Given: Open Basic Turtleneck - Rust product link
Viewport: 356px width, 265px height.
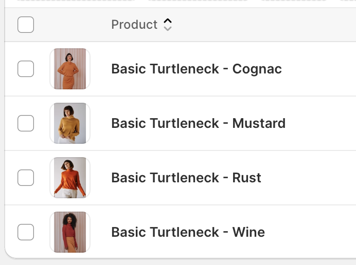Looking at the screenshot, I should click(186, 178).
